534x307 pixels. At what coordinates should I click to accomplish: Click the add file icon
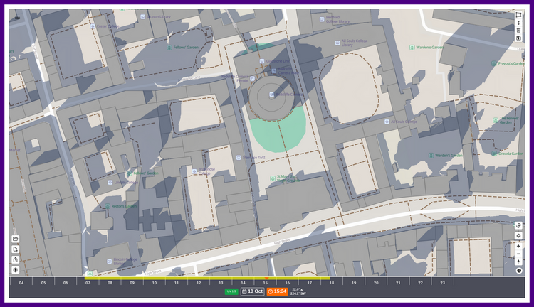click(16, 249)
